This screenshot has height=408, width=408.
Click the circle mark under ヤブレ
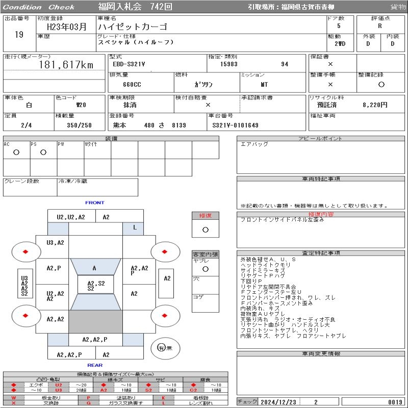[206, 269]
